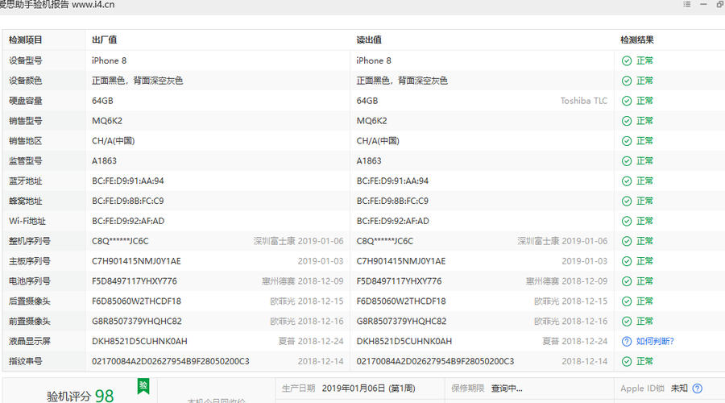Viewport: 725px width, 403px height.
Task: Click the green check icon in 设备型号 row
Action: pos(627,60)
